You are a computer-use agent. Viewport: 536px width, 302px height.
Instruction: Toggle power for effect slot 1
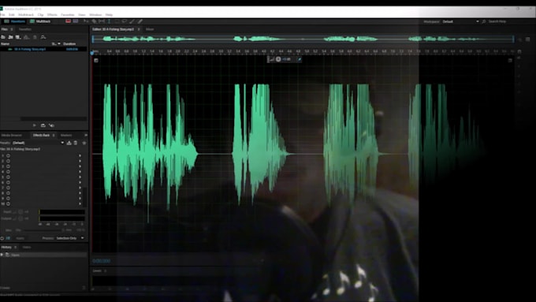point(8,155)
